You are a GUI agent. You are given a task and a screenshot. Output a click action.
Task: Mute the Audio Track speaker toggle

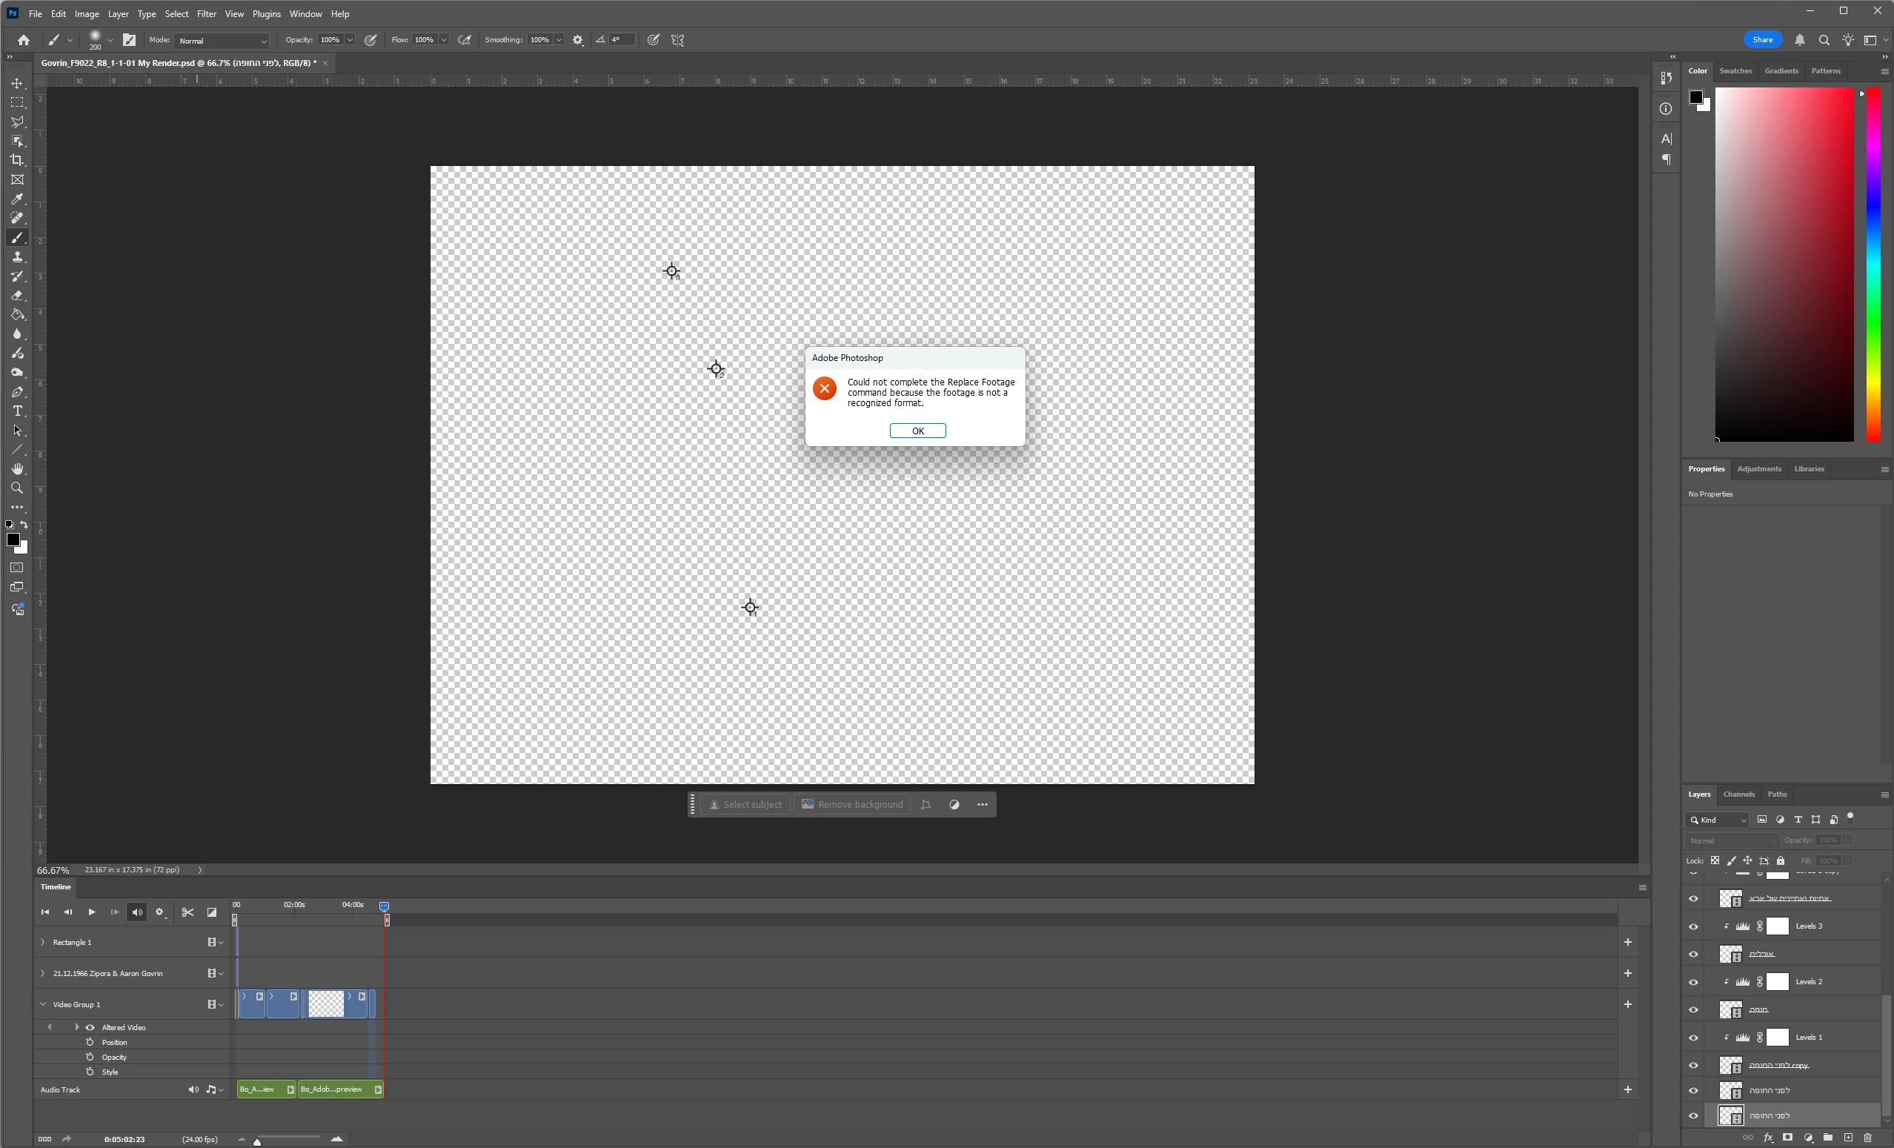[x=193, y=1089]
